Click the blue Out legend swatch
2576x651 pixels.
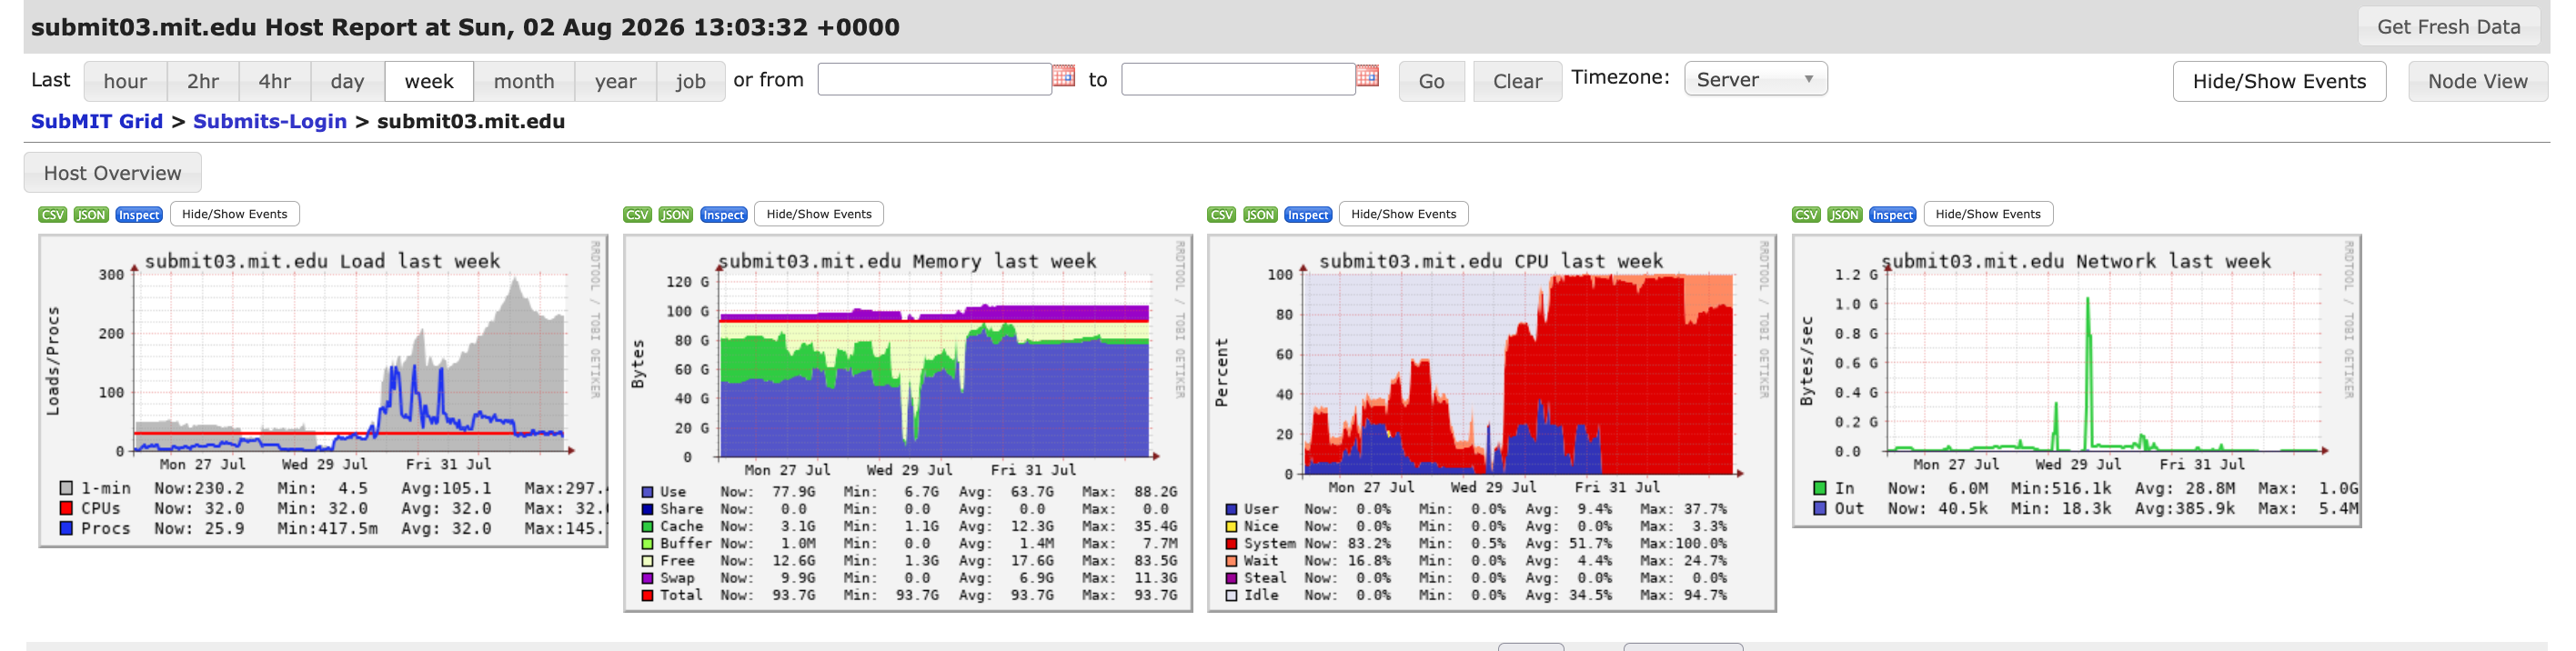pos(1820,508)
